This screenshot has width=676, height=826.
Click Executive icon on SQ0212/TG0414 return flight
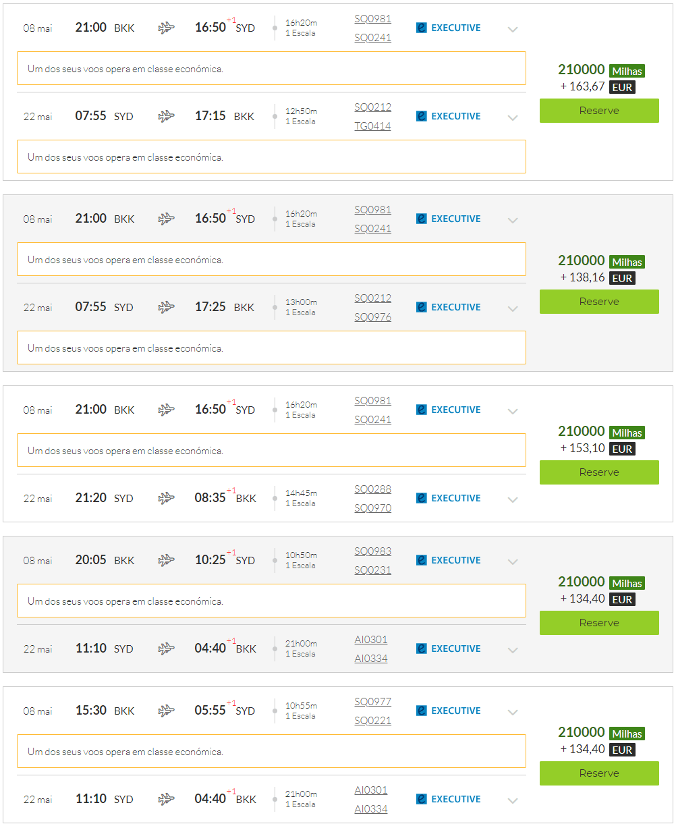422,117
